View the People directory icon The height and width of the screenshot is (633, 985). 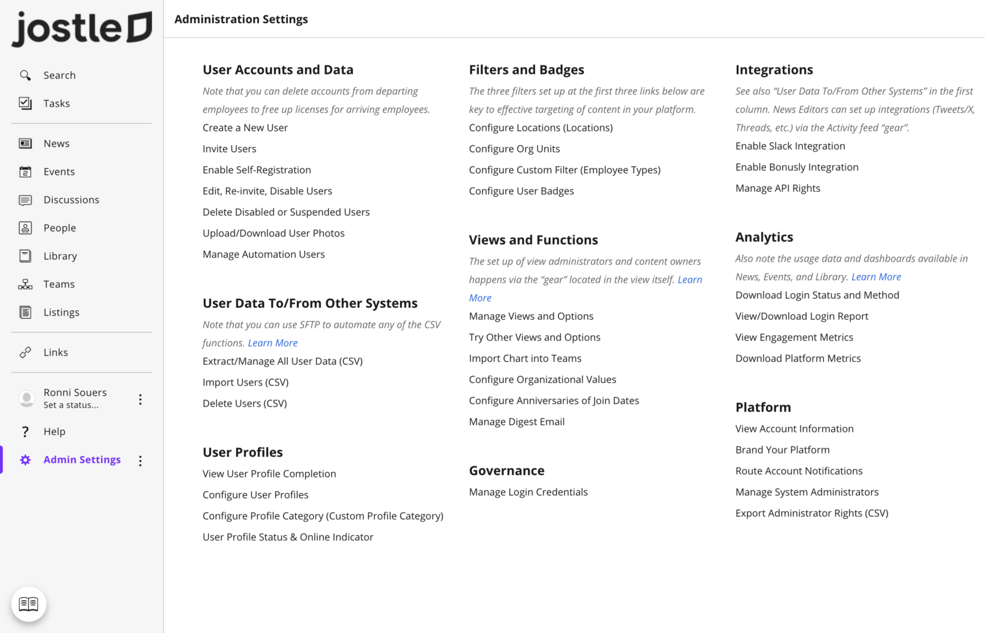click(26, 228)
